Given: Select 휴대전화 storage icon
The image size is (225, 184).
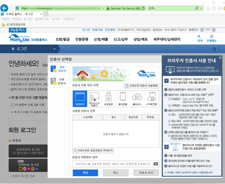Looking at the screenshot, I should 123,99.
